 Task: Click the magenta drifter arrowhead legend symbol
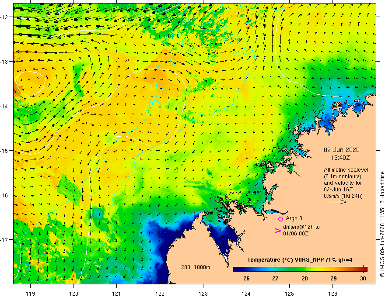(277, 231)
